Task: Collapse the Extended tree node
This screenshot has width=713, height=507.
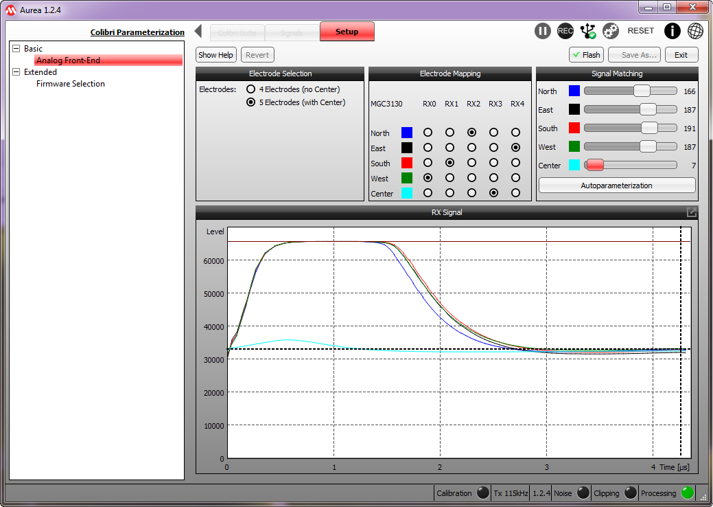Action: point(16,72)
